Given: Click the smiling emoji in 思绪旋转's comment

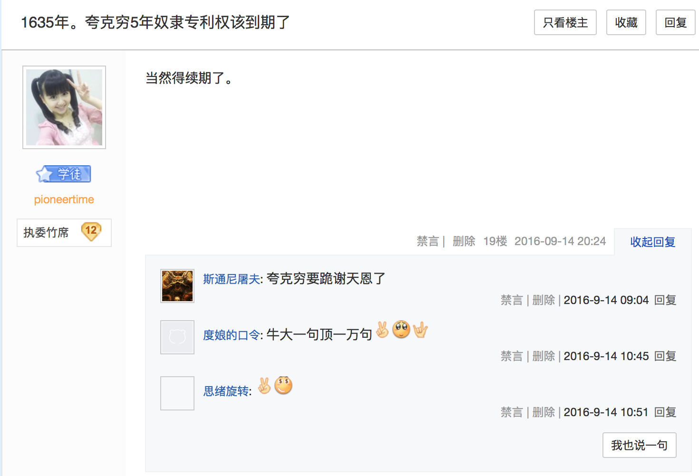Looking at the screenshot, I should tap(283, 385).
